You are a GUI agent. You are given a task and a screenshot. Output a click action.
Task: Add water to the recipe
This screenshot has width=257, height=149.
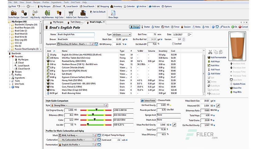(x=214, y=74)
